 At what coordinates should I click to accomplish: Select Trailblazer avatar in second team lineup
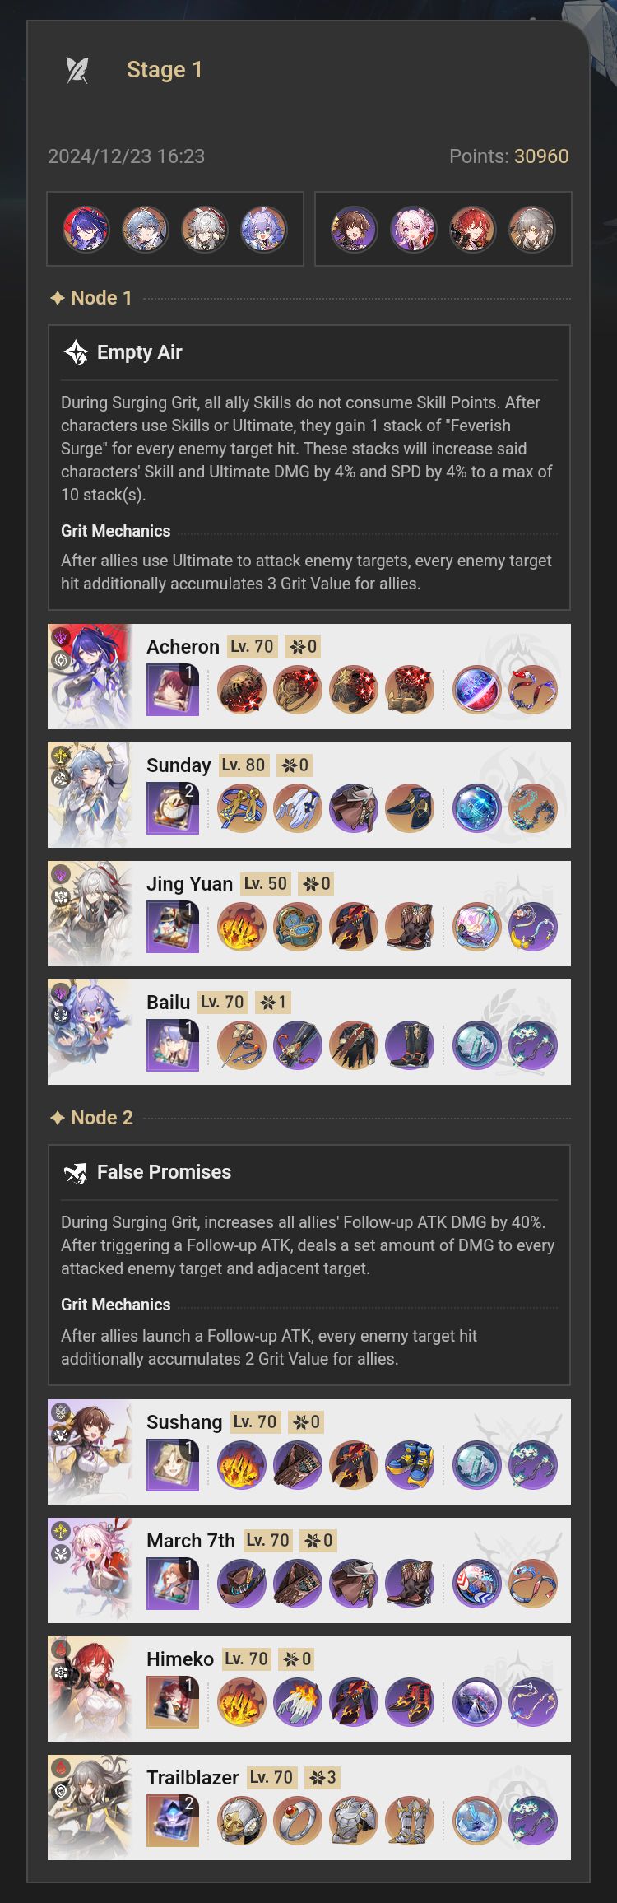(531, 229)
